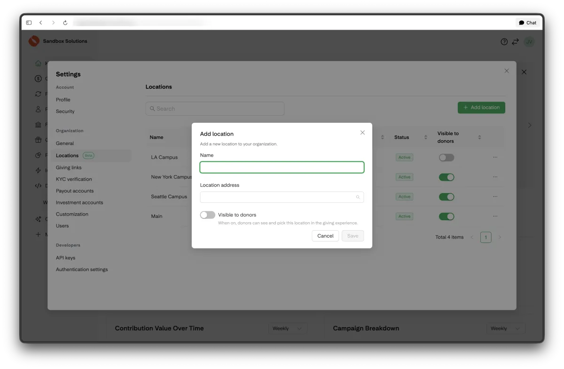The image size is (564, 369).
Task: Click the magnifier icon in the Location address field
Action: click(358, 197)
